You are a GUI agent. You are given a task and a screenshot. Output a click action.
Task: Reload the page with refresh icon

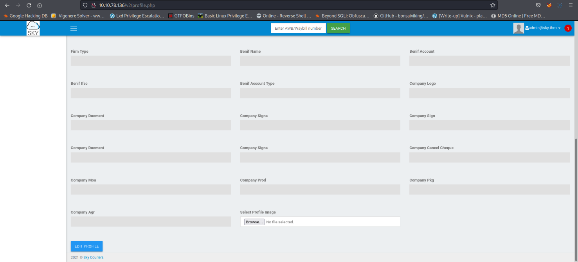tap(29, 5)
